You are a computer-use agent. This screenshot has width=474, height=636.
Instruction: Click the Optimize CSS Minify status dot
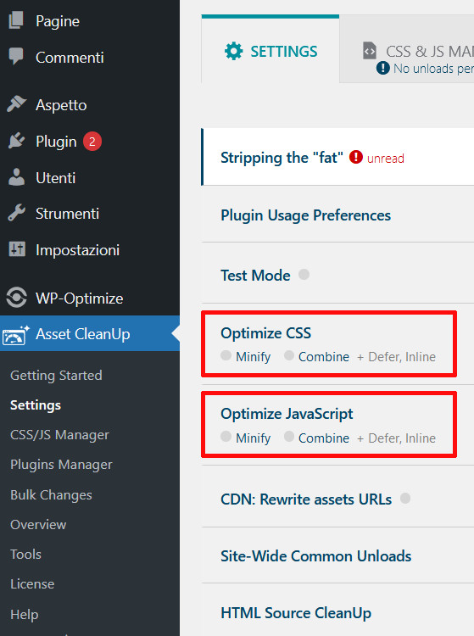click(x=226, y=355)
